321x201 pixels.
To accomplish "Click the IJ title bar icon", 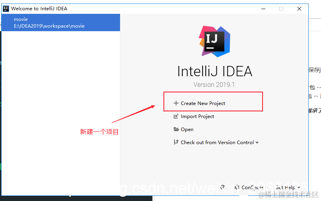I will point(6,9).
